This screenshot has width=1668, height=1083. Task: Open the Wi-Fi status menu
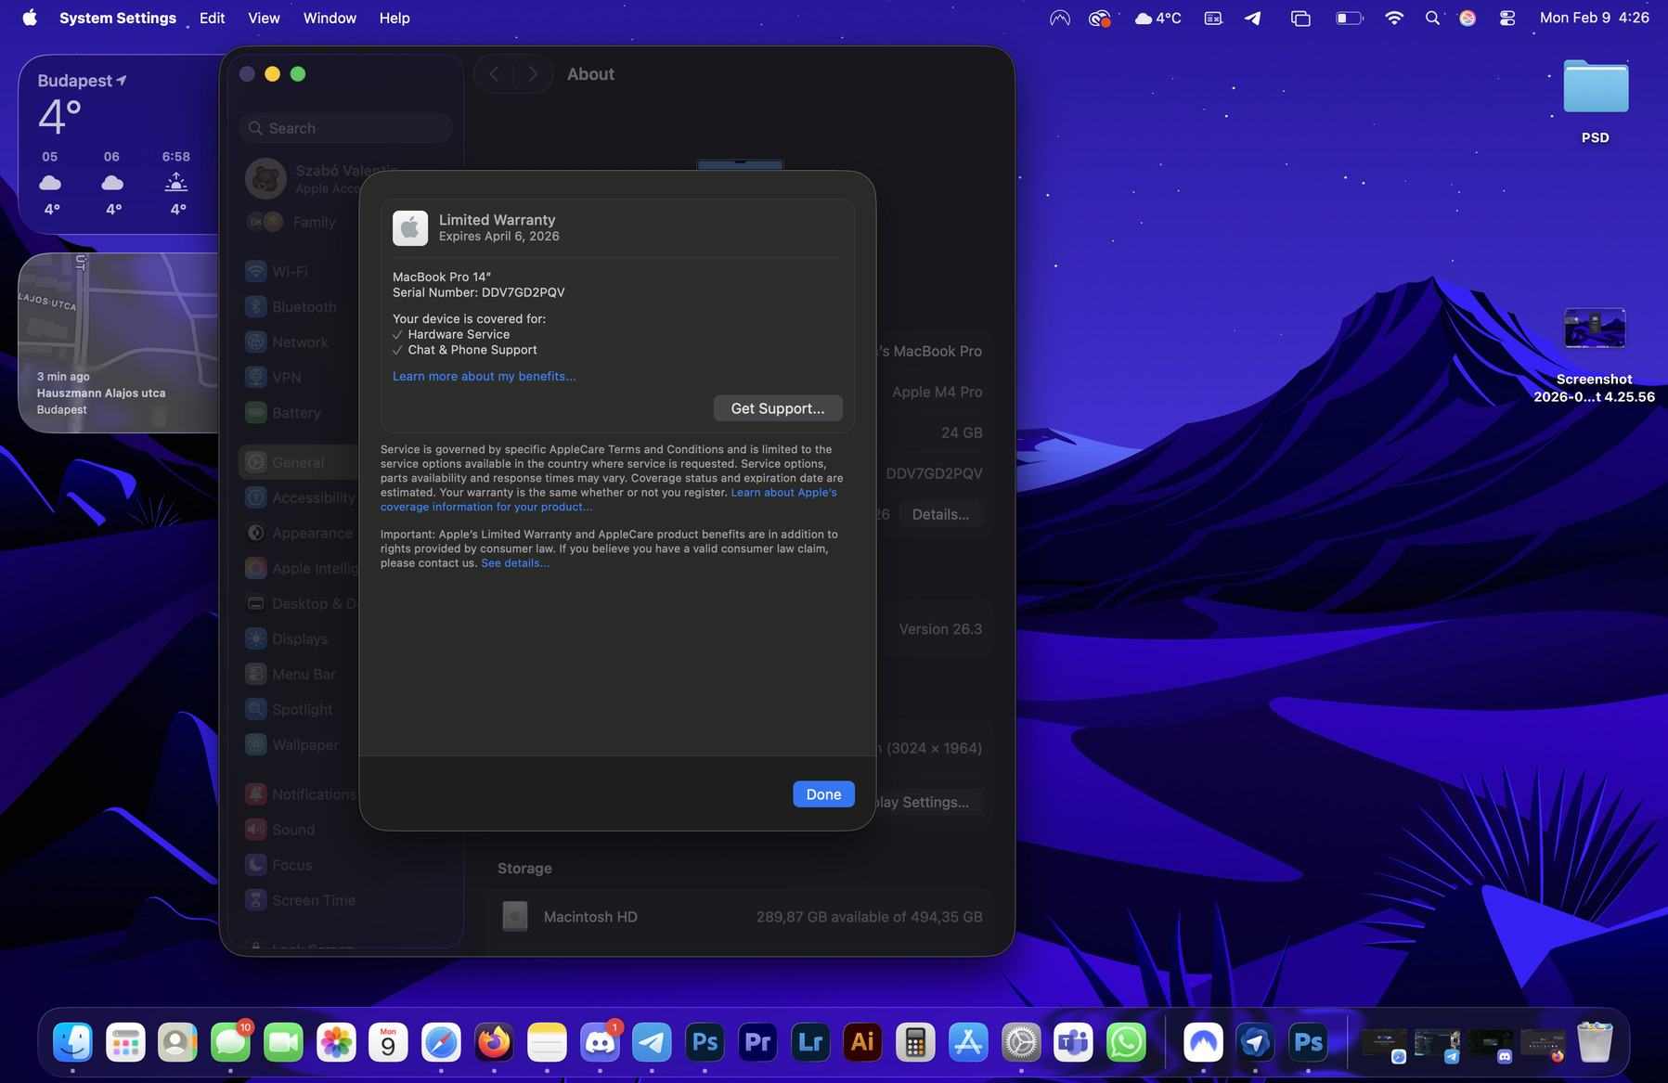1394,18
